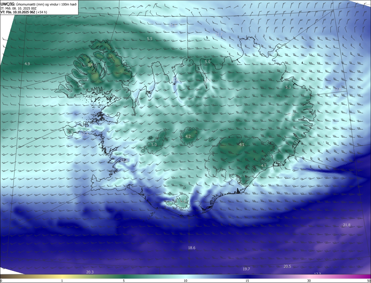371x283 pixels.
Task: Click the 6.8 value on the southern glacier
Action: pyautogui.click(x=183, y=201)
